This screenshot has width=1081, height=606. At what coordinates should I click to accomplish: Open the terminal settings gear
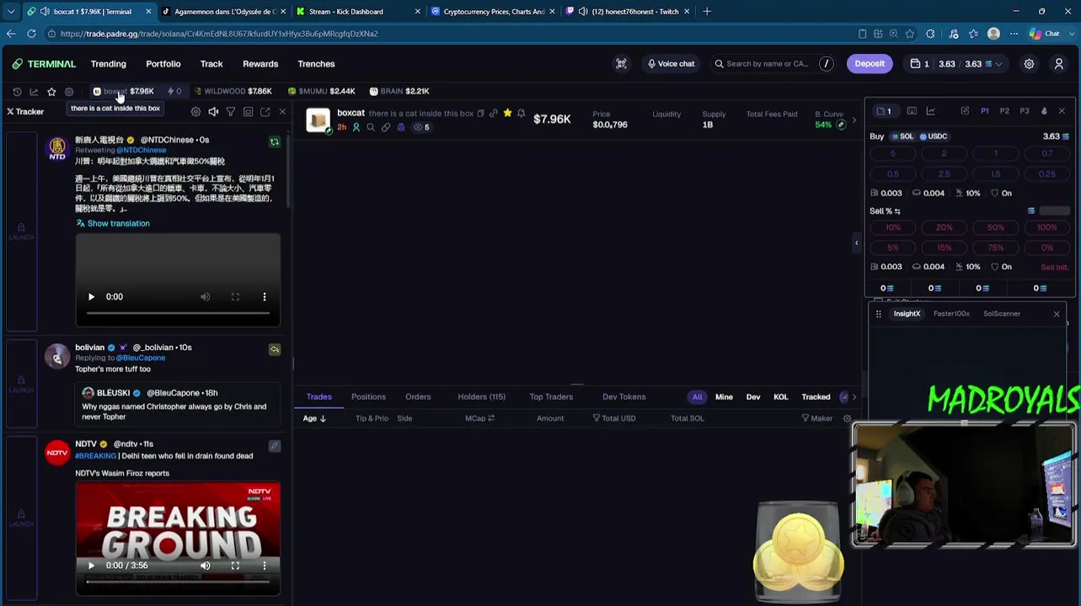[x=1029, y=64]
